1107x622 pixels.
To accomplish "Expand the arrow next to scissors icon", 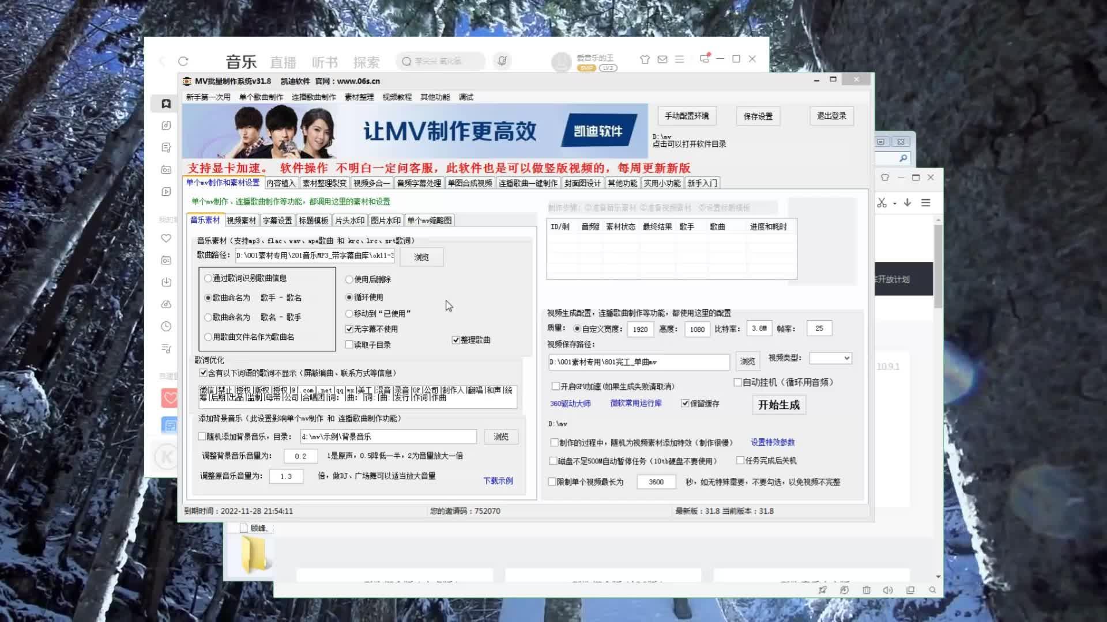I will [x=894, y=203].
